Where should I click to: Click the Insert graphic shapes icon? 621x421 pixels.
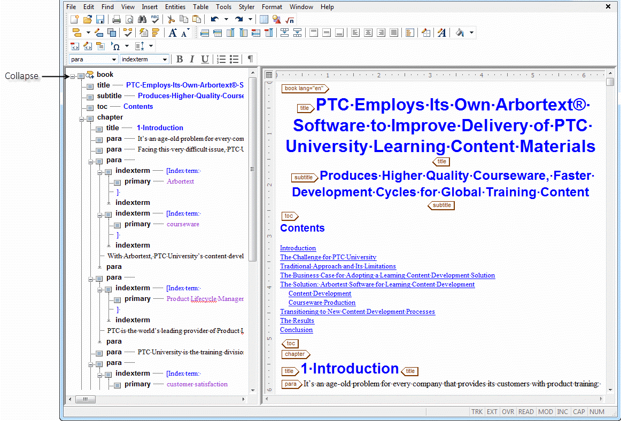tap(277, 19)
